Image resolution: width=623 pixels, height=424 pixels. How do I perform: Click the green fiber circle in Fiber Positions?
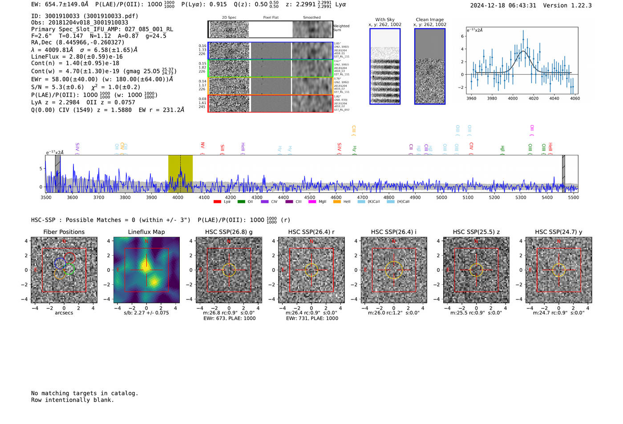[68, 269]
